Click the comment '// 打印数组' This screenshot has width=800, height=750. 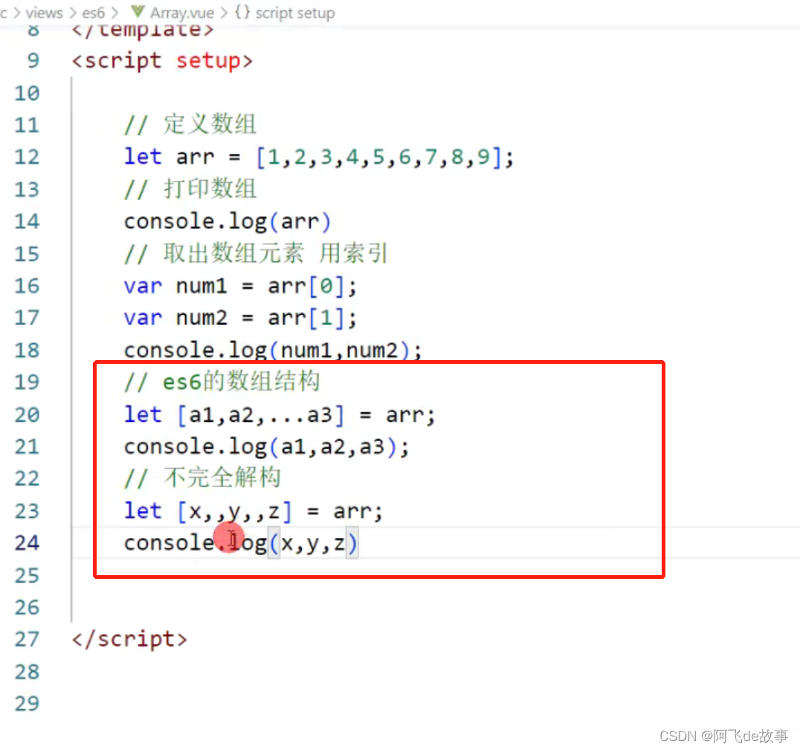click(x=190, y=188)
